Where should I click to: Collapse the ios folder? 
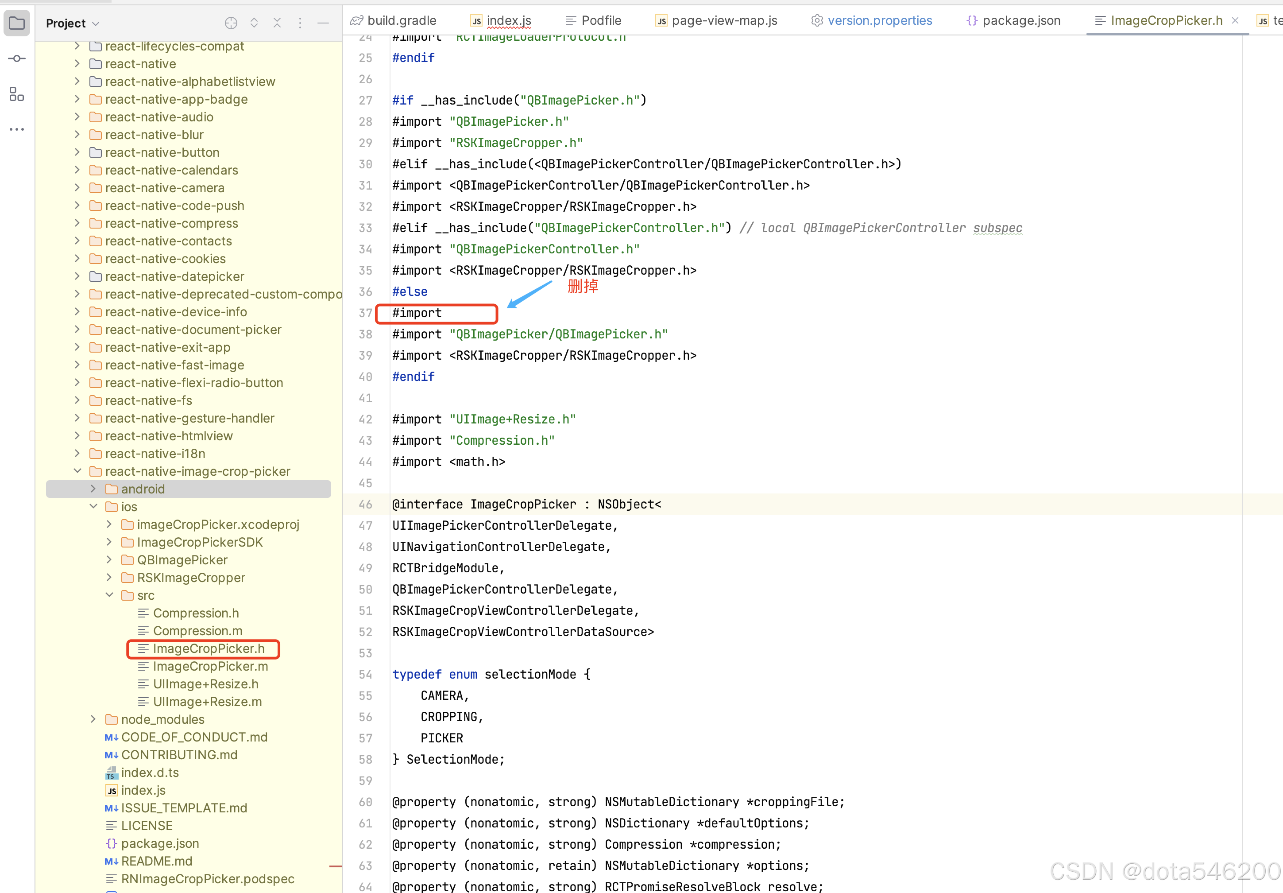[x=94, y=507]
